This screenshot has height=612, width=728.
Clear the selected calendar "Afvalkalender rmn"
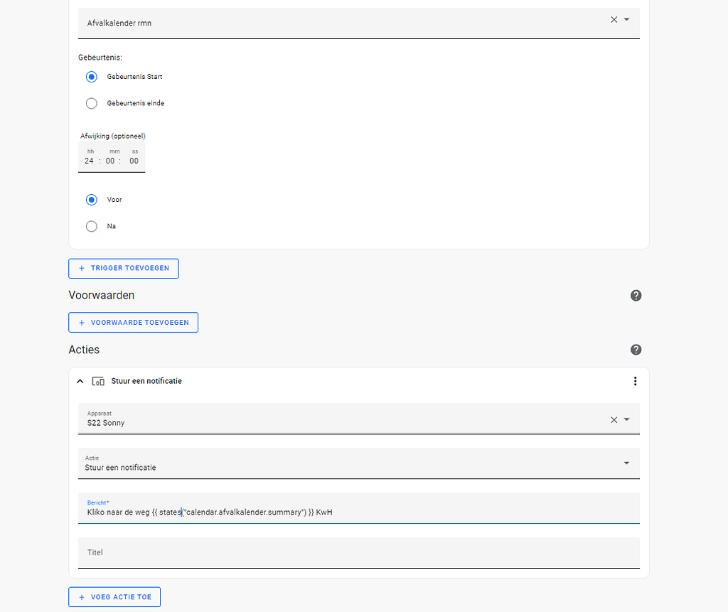pyautogui.click(x=614, y=20)
